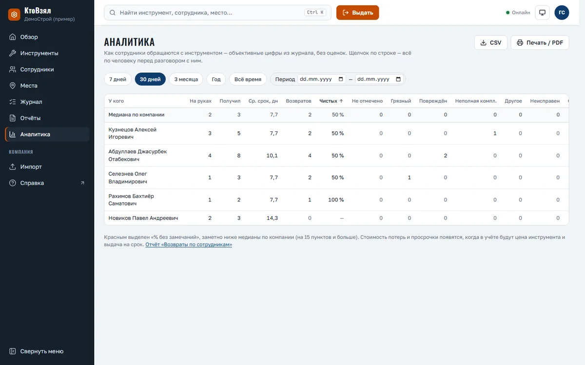The height and width of the screenshot is (365, 585).
Task: Go to Инструменты section
Action: (x=47, y=53)
